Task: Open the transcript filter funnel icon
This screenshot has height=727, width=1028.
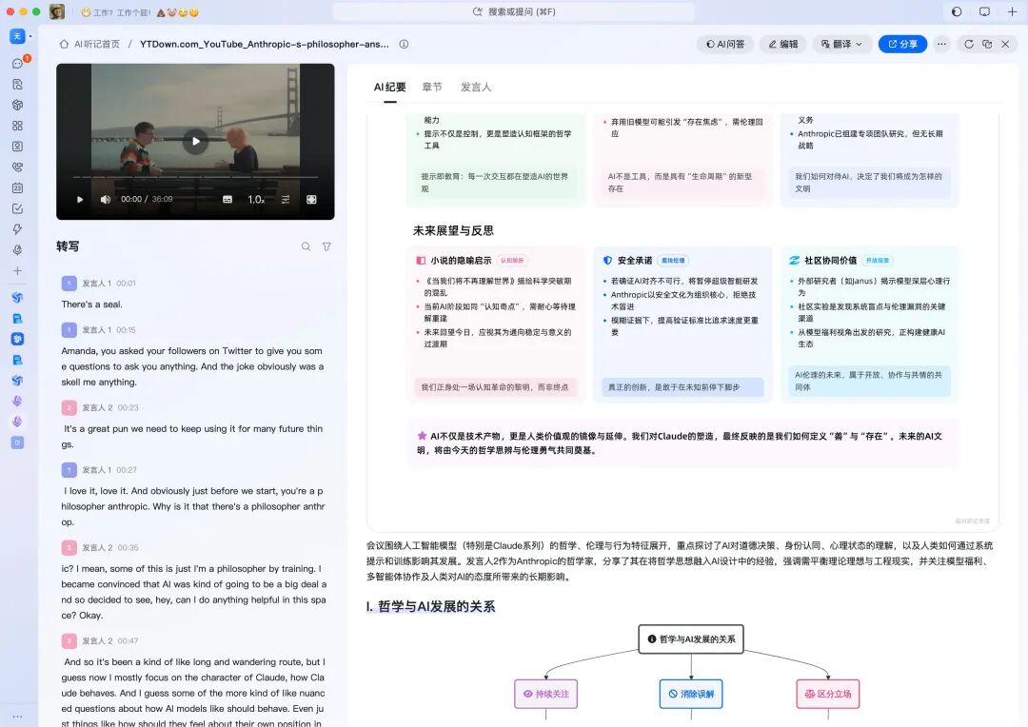Action: pos(326,246)
